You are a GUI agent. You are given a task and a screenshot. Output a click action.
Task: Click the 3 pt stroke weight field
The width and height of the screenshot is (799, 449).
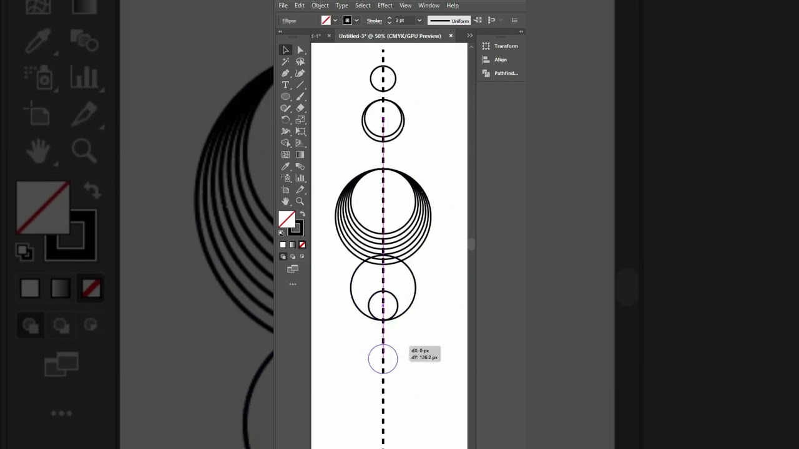403,21
